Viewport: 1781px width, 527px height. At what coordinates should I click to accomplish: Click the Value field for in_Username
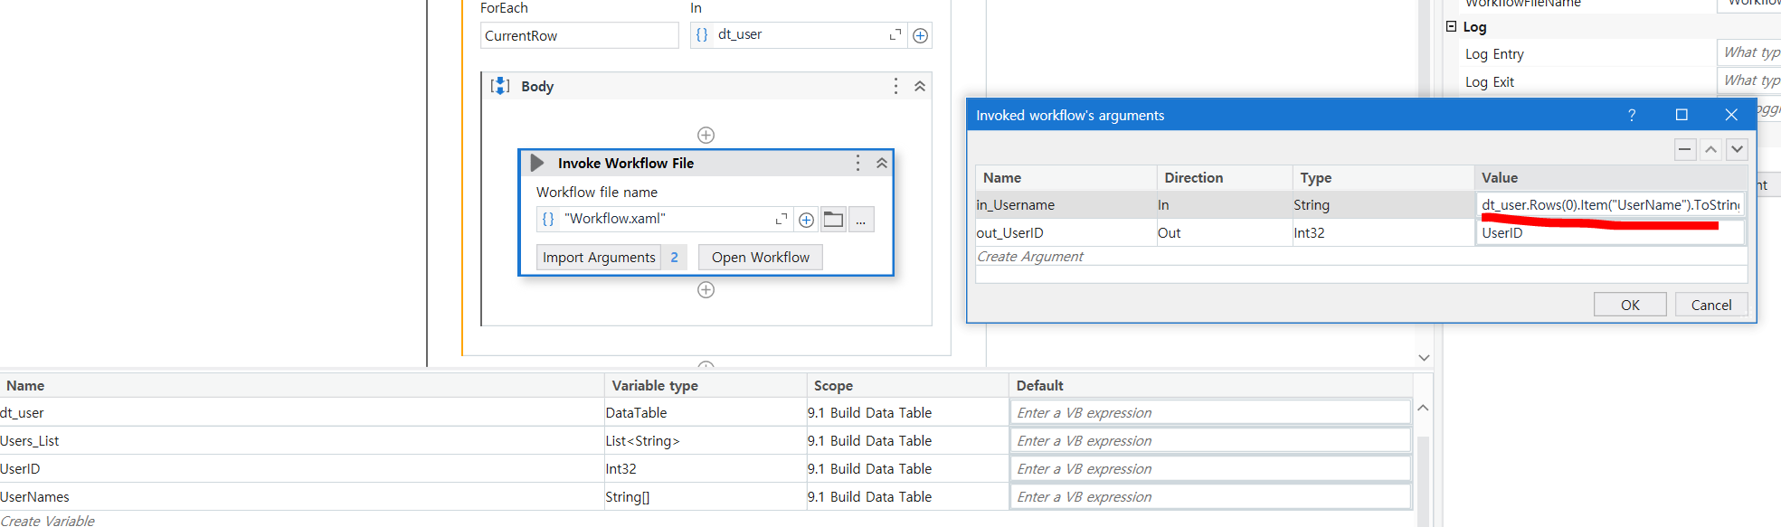click(x=1609, y=205)
